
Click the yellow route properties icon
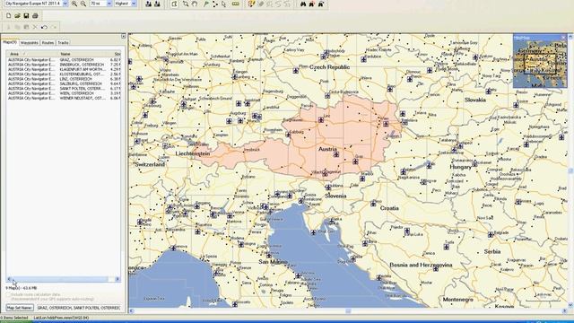click(x=251, y=4)
